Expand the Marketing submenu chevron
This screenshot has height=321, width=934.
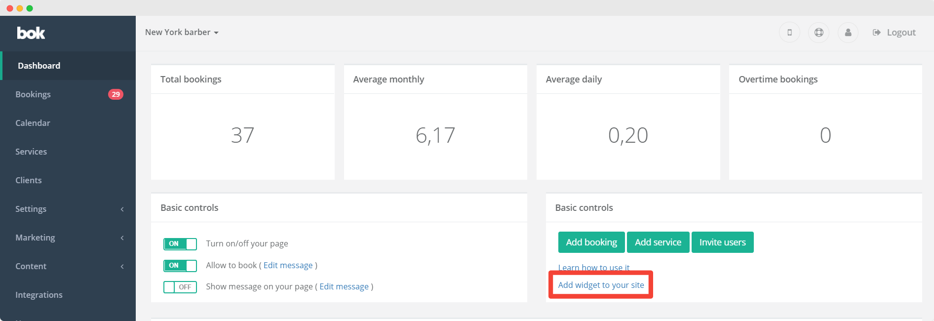(122, 238)
